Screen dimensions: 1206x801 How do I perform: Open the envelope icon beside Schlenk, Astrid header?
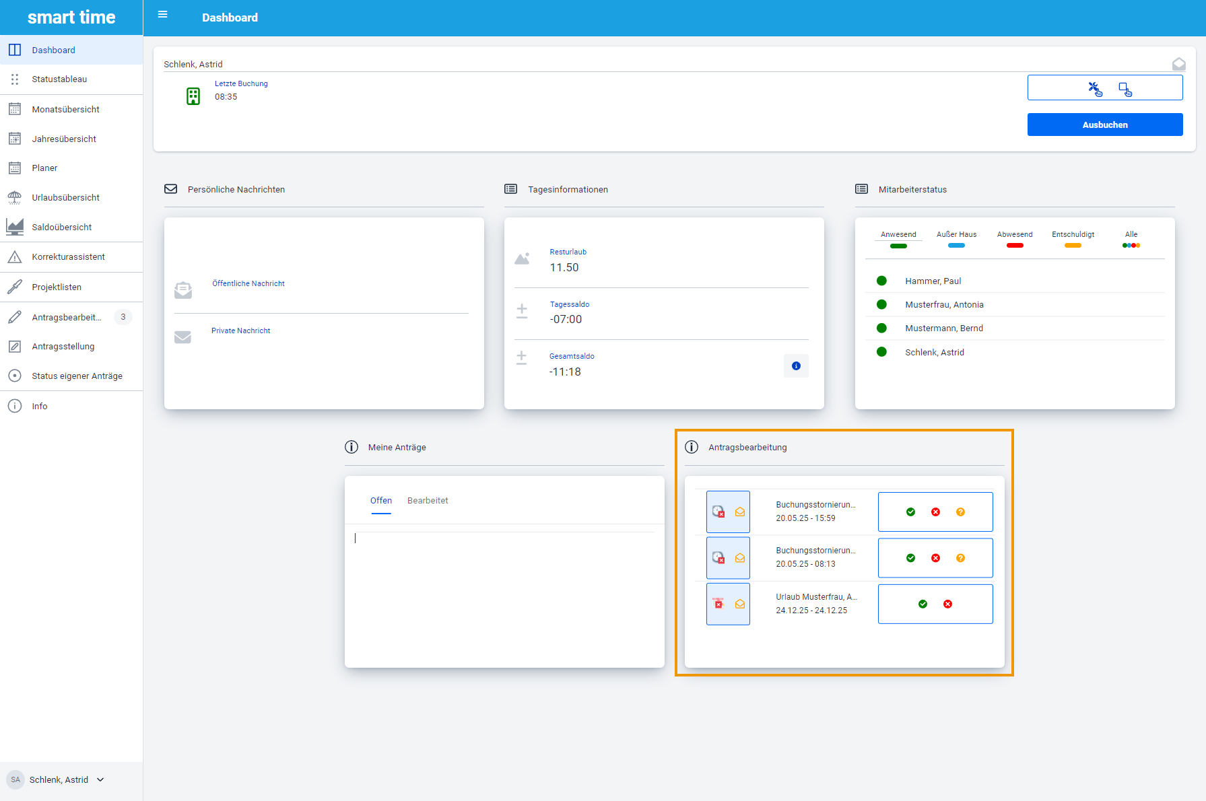[1178, 64]
